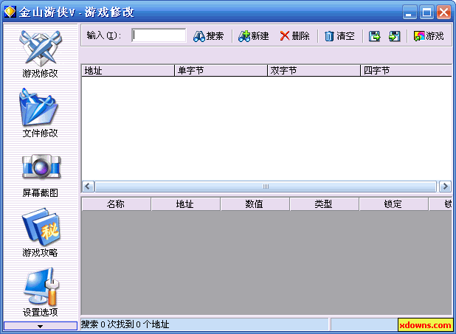
Task: Click the 游戏 toolbar button
Action: click(x=429, y=36)
